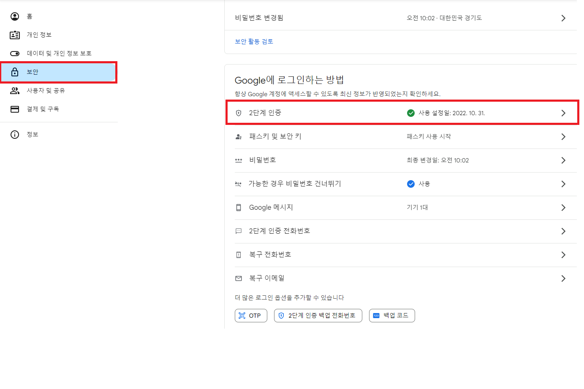584x389 pixels.
Task: Click the 데이터 및 개인 정보 보호 toggle icon
Action: tap(15, 54)
